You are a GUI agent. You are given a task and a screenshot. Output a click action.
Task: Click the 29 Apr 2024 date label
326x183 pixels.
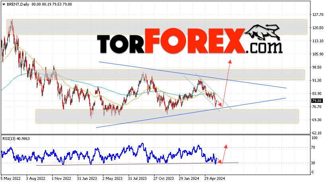point(215,179)
